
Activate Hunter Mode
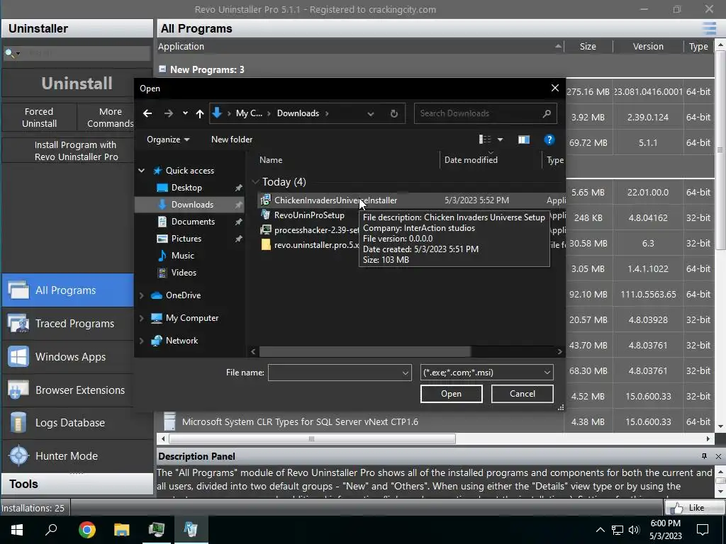[77, 456]
